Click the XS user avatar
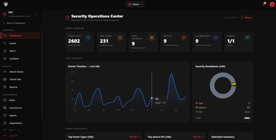The image size is (276, 140). tap(272, 4)
